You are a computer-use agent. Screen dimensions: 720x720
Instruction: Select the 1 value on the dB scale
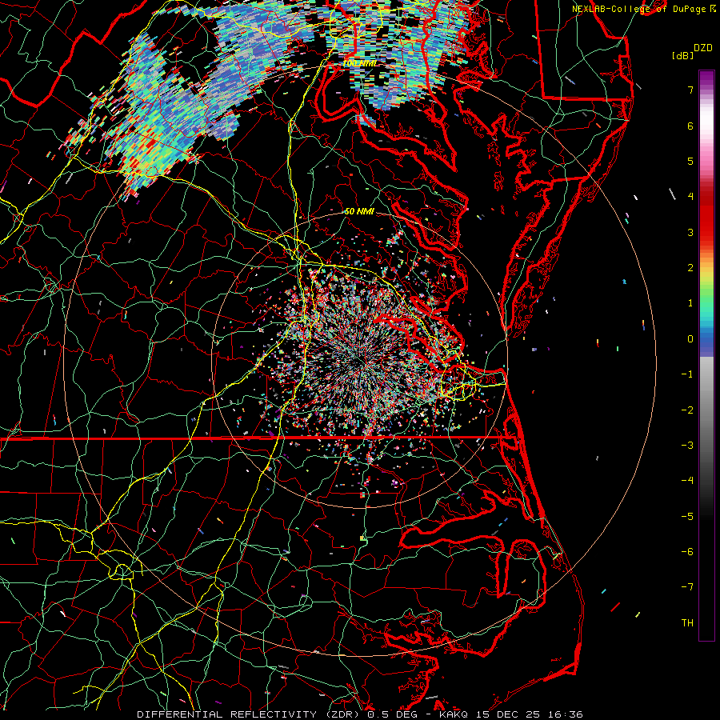(x=690, y=303)
